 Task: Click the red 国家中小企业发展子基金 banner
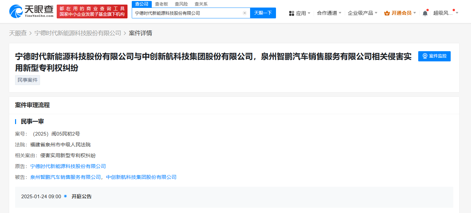(92, 11)
